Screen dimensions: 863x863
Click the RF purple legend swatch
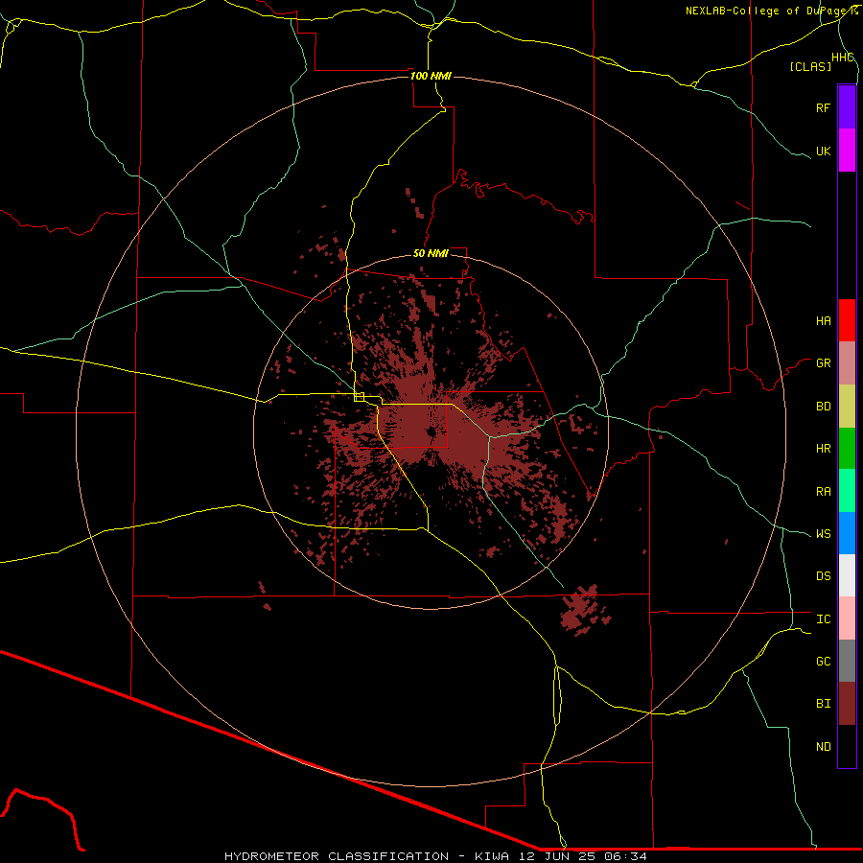847,107
